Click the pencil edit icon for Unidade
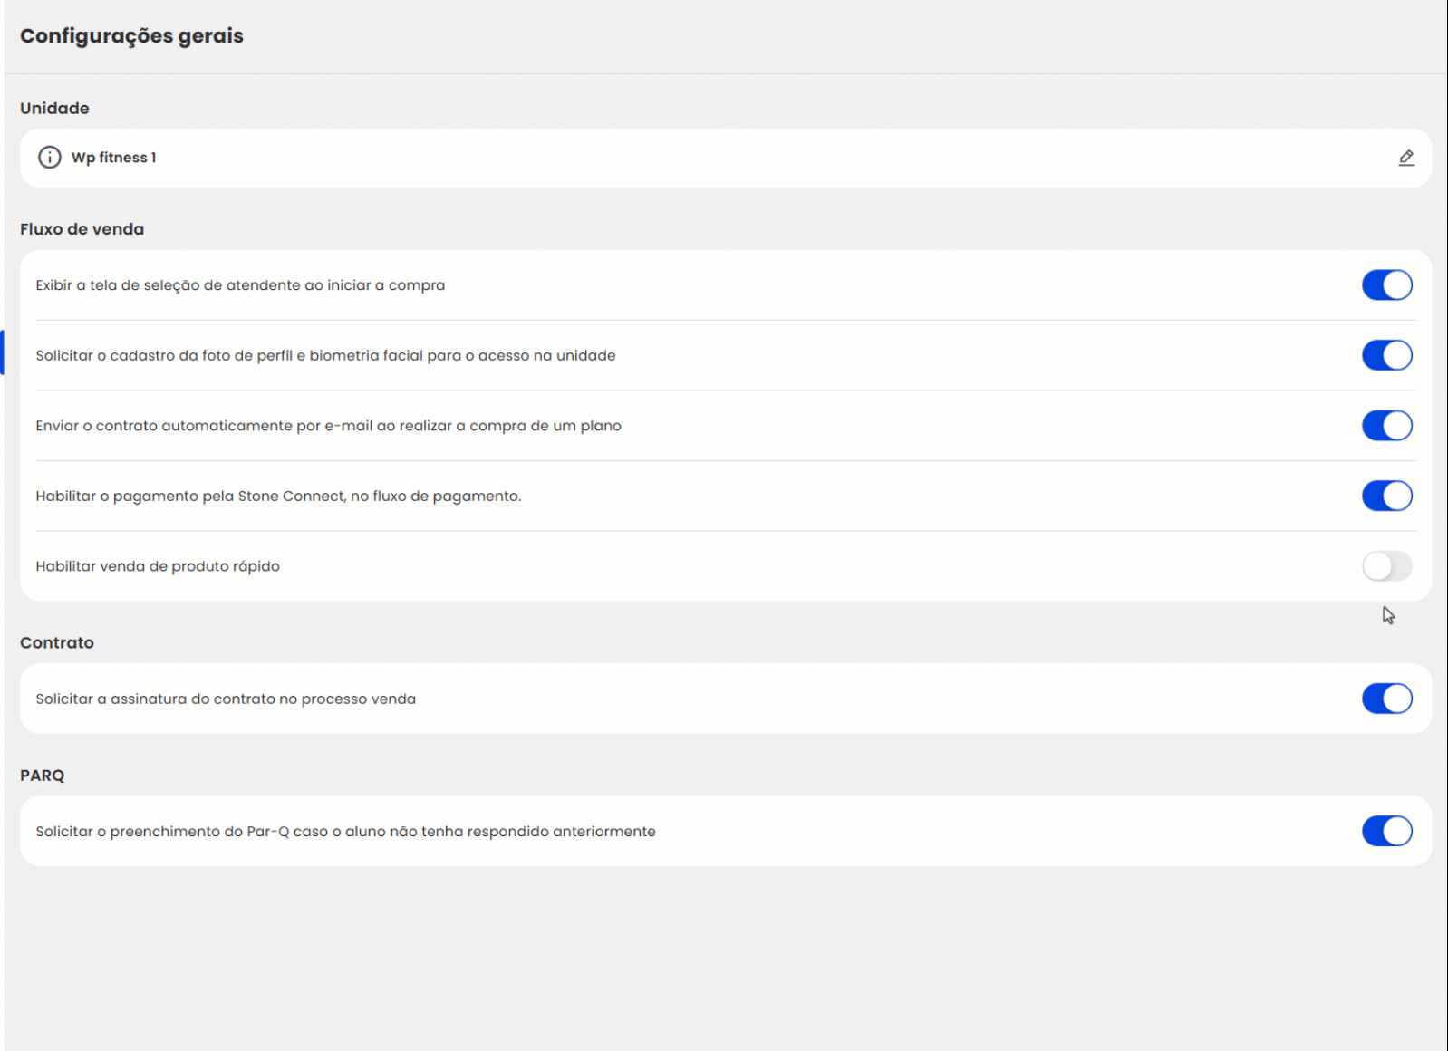The height and width of the screenshot is (1051, 1448). pos(1405,158)
